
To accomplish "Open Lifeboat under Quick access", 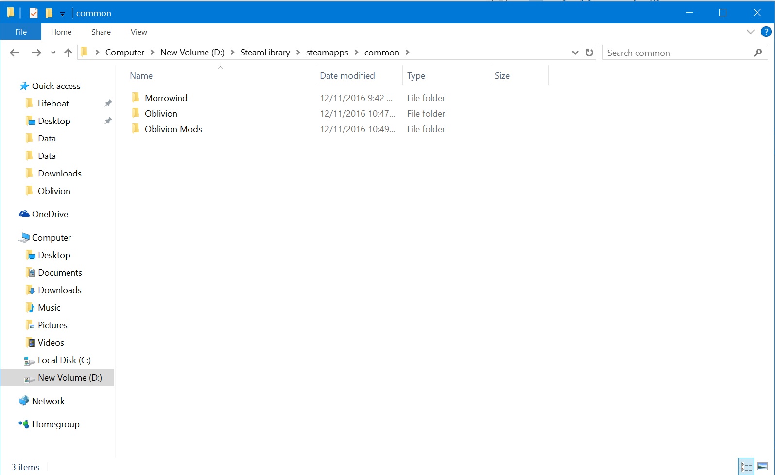I will click(53, 104).
